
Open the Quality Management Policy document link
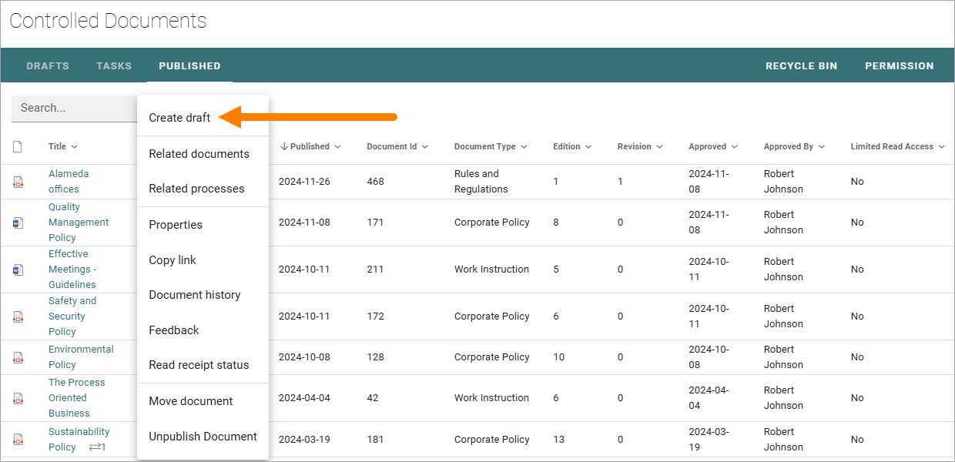(79, 223)
